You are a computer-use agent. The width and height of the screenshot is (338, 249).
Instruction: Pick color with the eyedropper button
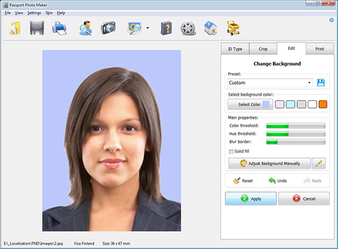tap(319, 163)
